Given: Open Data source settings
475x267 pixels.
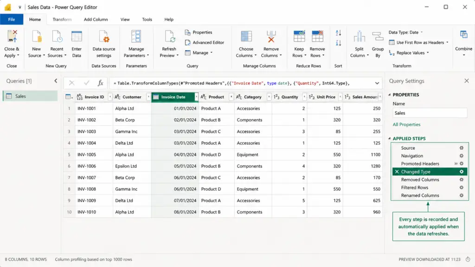Looking at the screenshot, I should (104, 36).
